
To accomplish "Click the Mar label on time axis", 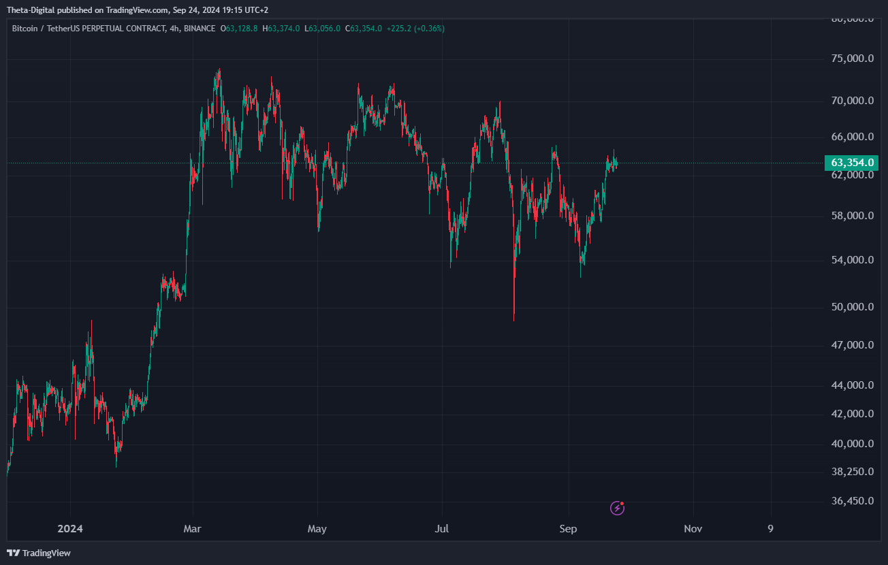I will click(x=193, y=529).
